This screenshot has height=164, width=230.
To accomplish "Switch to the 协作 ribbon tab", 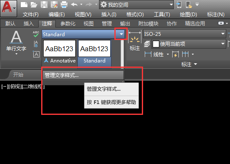I will (172, 23).
